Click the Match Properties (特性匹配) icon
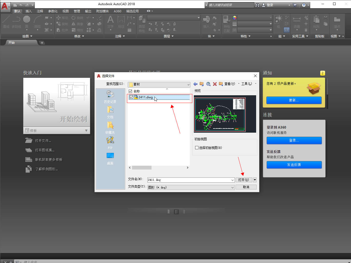Image resolution: width=351 pixels, height=263 pixels. tap(227, 24)
